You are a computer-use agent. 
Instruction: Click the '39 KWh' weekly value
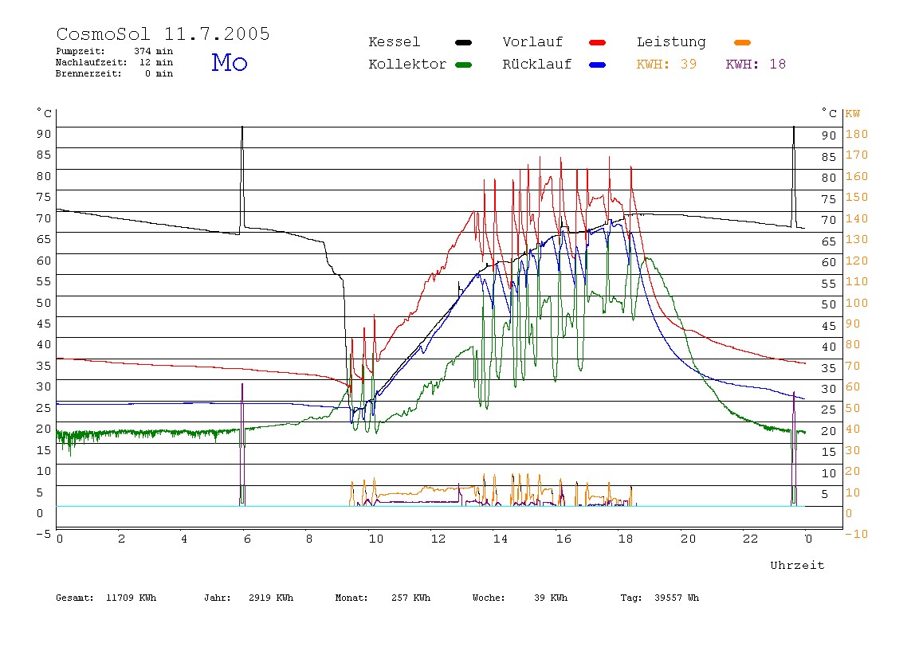click(x=550, y=598)
